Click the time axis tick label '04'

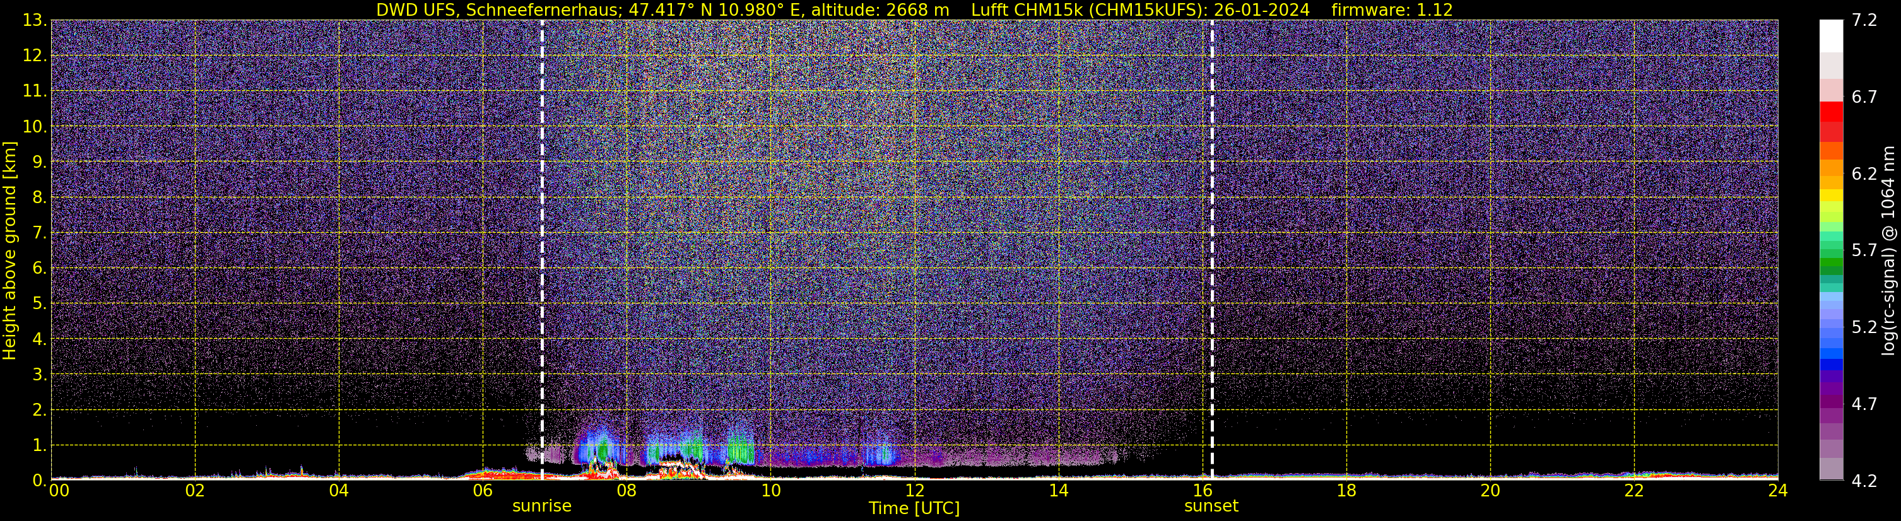coord(339,491)
